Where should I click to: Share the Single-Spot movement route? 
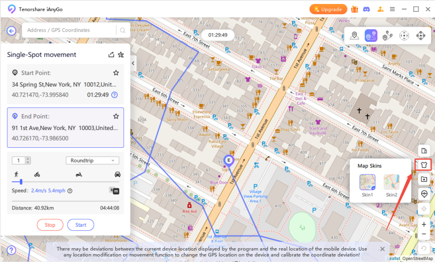[x=111, y=55]
